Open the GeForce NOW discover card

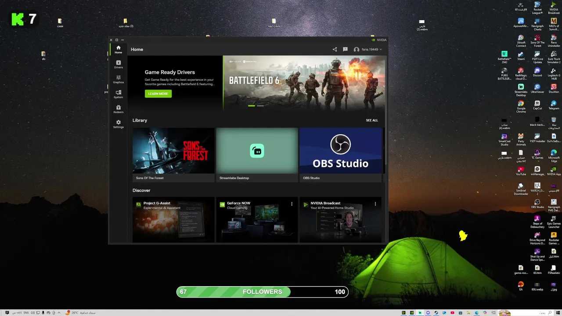point(257,219)
